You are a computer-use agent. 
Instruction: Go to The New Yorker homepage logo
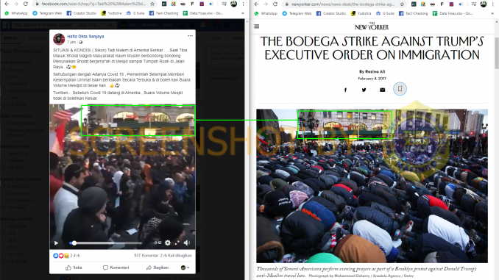pos(372,26)
